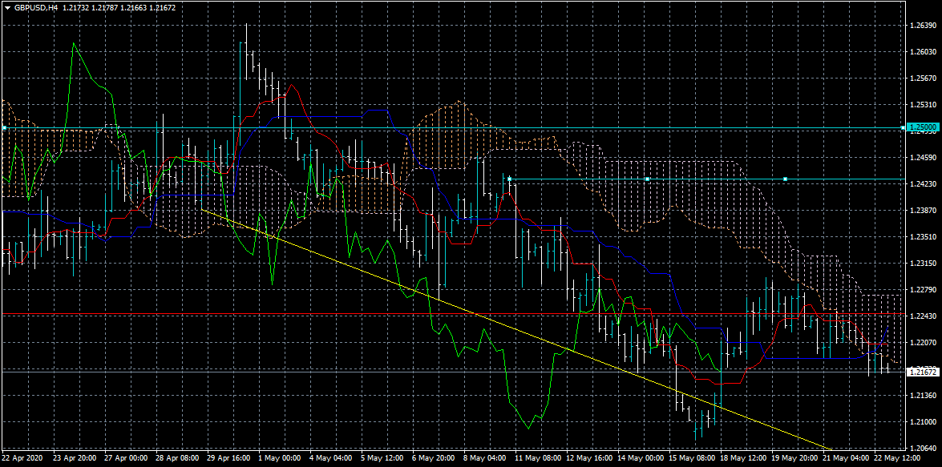942x467 pixels.
Task: Click the 1.25670 price axis label
Action: (x=924, y=78)
